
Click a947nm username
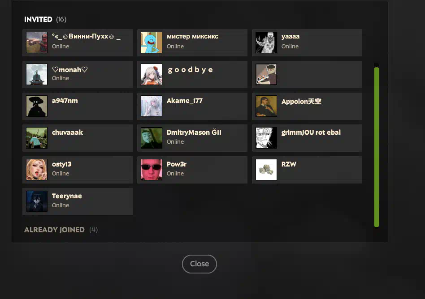(x=65, y=101)
